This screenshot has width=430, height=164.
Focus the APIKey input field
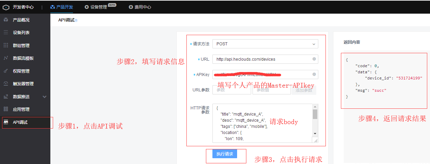265,74
